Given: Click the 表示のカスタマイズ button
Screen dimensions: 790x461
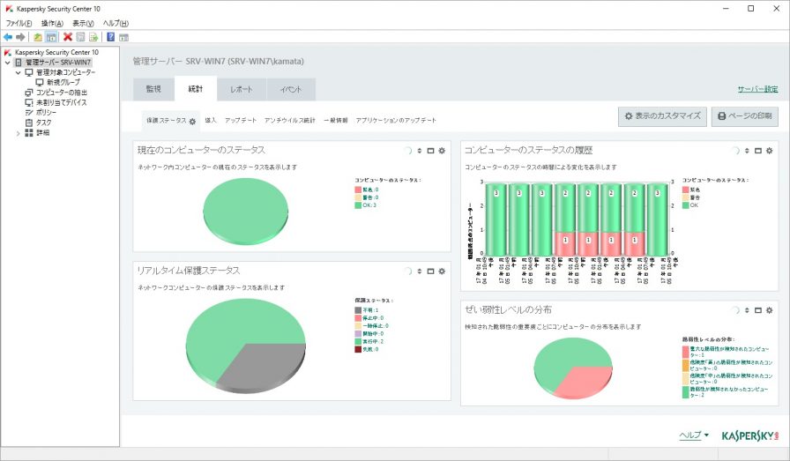Looking at the screenshot, I should click(662, 116).
